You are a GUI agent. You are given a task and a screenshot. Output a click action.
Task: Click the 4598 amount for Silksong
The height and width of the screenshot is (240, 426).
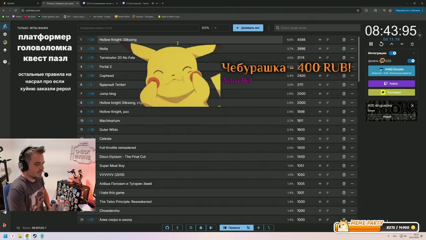tap(301, 40)
